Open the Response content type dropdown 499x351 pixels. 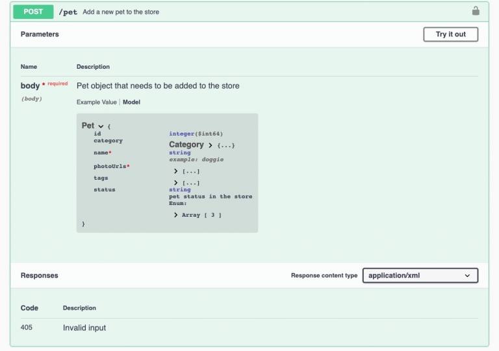pyautogui.click(x=420, y=276)
